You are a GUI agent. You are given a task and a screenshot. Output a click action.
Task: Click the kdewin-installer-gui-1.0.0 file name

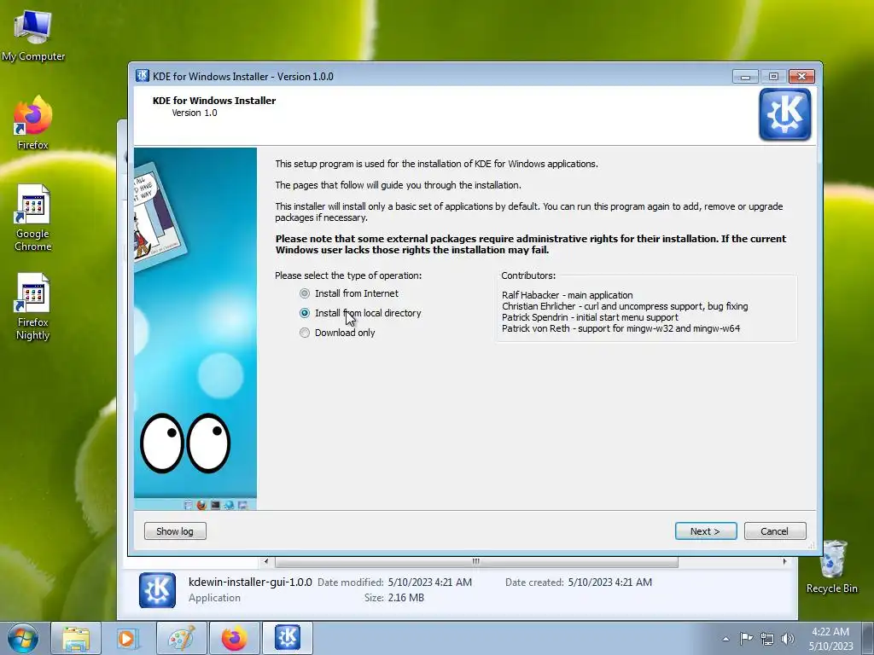click(x=250, y=582)
